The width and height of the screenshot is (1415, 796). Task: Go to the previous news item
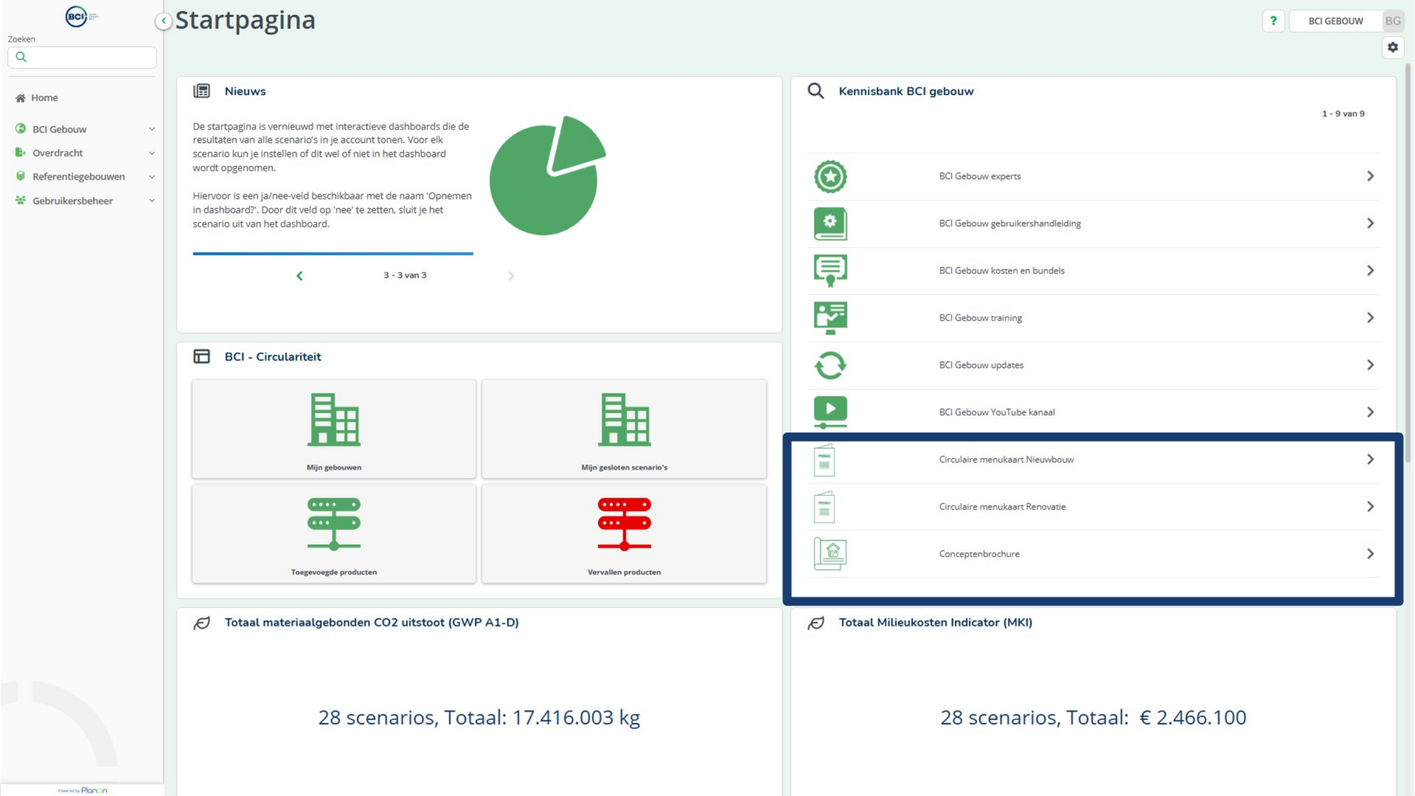tap(299, 276)
